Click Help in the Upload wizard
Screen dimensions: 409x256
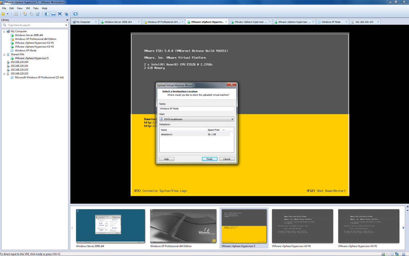click(x=166, y=159)
